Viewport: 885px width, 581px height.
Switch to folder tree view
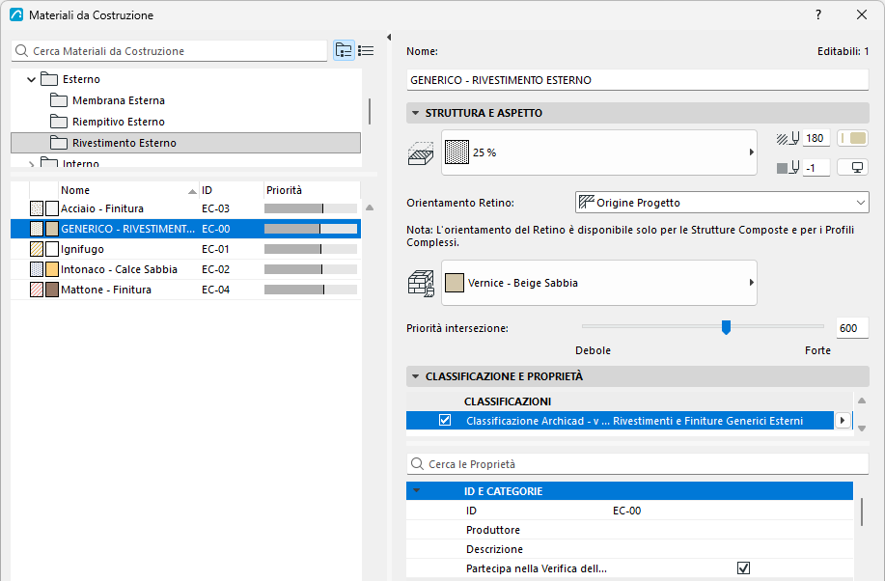click(x=344, y=51)
